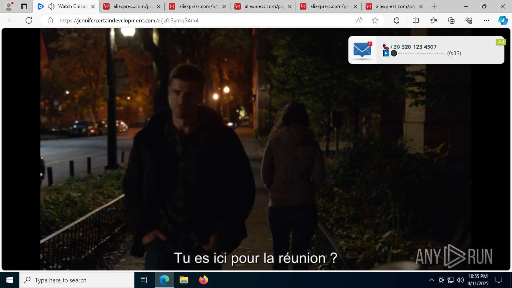512x288 pixels.
Task: Switch to the fifth aliexpress.com tab
Action: pos(394,6)
